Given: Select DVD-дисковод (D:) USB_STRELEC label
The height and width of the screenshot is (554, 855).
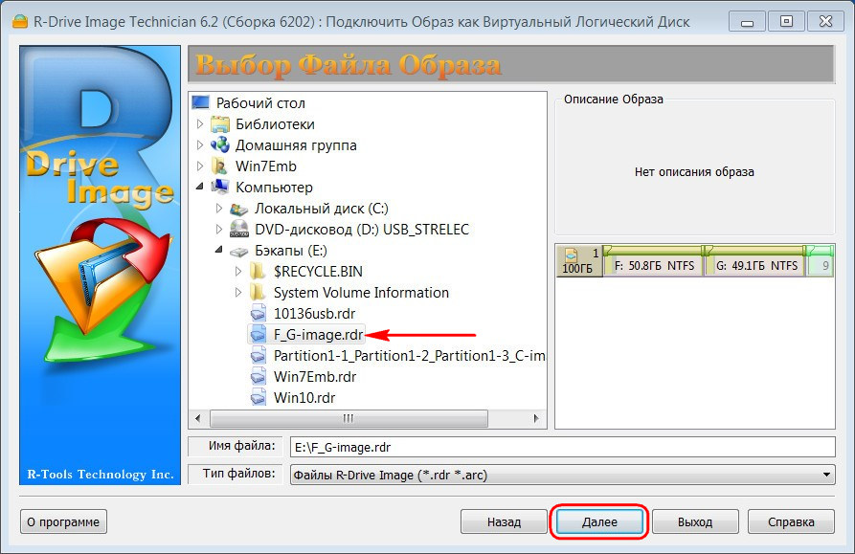Looking at the screenshot, I should pyautogui.click(x=362, y=230).
